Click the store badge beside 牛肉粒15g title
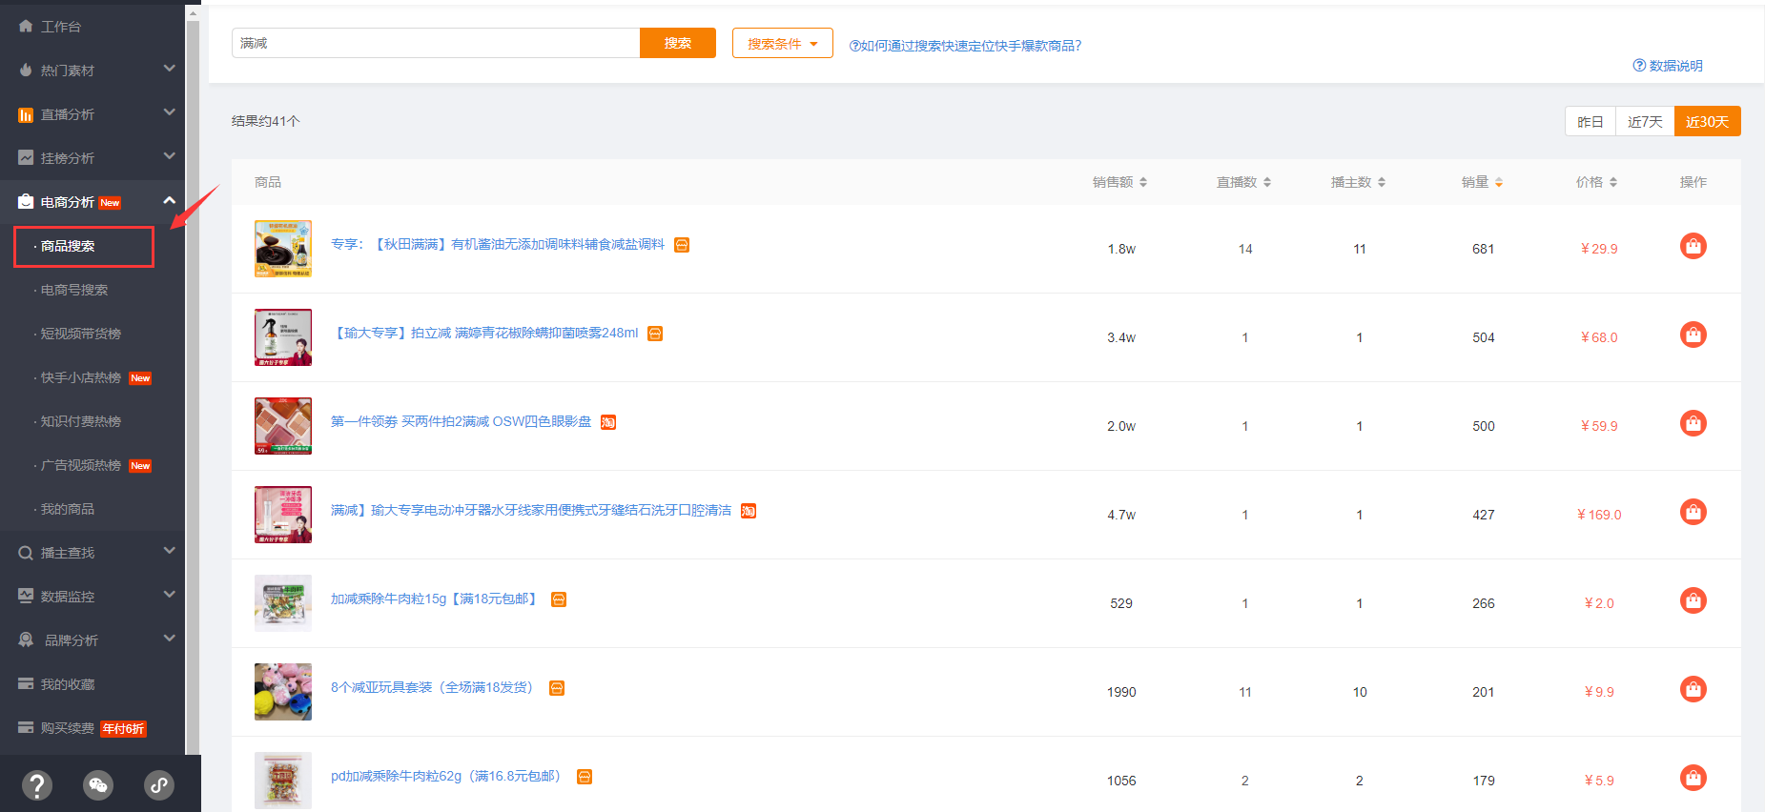The image size is (1765, 812). 559,599
